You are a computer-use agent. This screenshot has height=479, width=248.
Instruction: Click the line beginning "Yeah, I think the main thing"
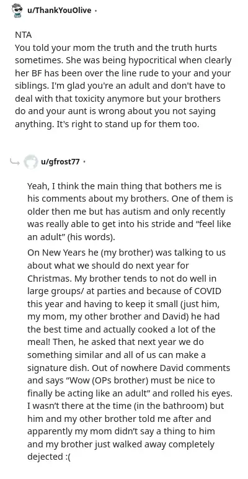[x=124, y=186]
